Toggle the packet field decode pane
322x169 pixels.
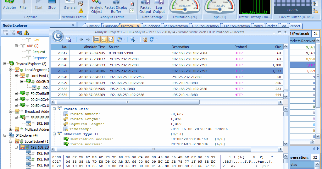(104, 39)
